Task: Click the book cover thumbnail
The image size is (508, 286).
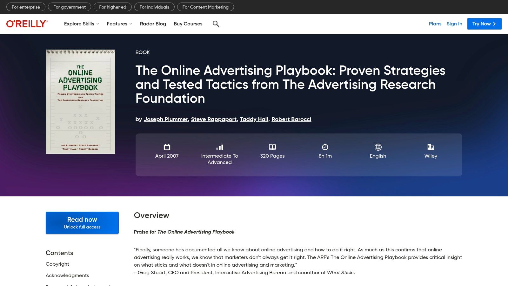Action: pyautogui.click(x=80, y=102)
